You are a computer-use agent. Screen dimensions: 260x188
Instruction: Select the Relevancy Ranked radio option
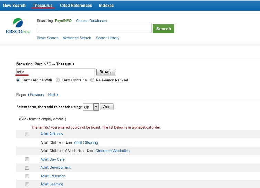[x=92, y=80]
